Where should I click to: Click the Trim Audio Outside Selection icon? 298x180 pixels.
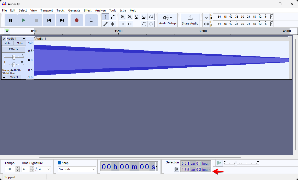pyautogui.click(x=123, y=24)
